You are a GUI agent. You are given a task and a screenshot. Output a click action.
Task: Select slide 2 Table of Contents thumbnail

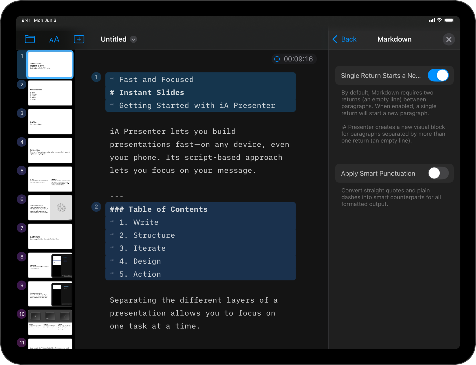[x=50, y=93]
